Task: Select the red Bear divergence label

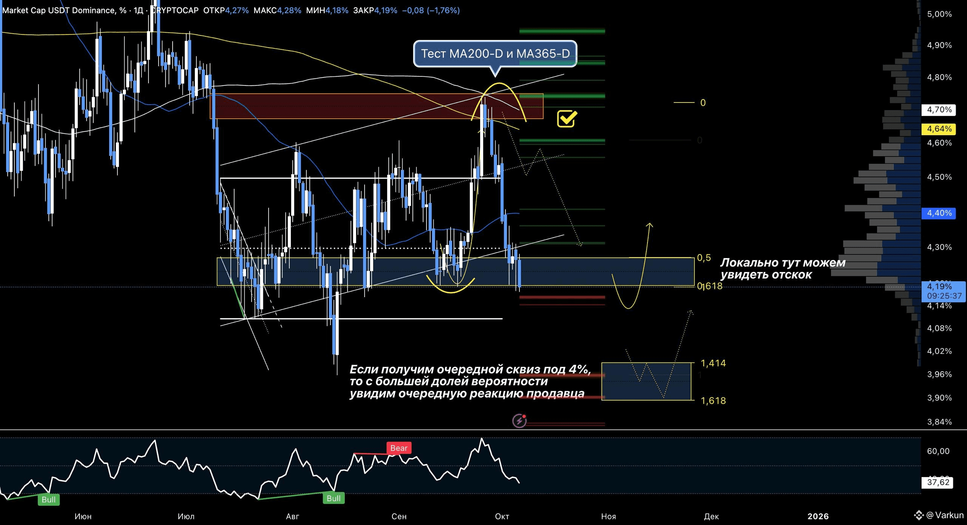Action: 399,448
